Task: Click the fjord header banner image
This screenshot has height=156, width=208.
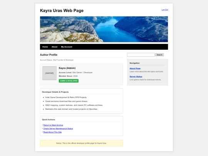Action: [x=104, y=29]
